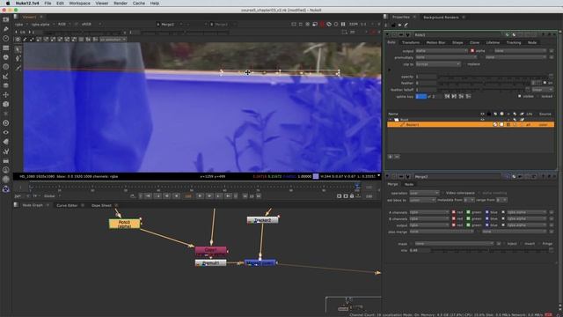Delete the spline keyframe
The height and width of the screenshot is (317, 563).
click(x=469, y=96)
